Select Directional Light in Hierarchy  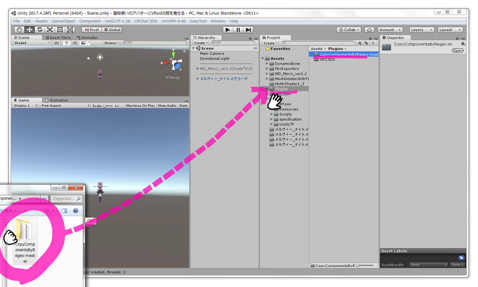pos(215,59)
